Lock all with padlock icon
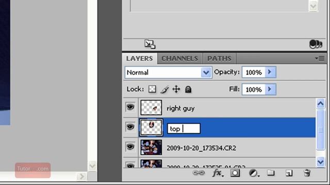Image resolution: width=330 pixels, height=185 pixels. (188, 89)
